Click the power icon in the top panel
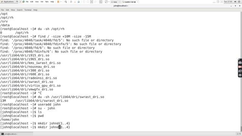Screen dimensions: 242x136 pyautogui.click(x=239, y=2)
